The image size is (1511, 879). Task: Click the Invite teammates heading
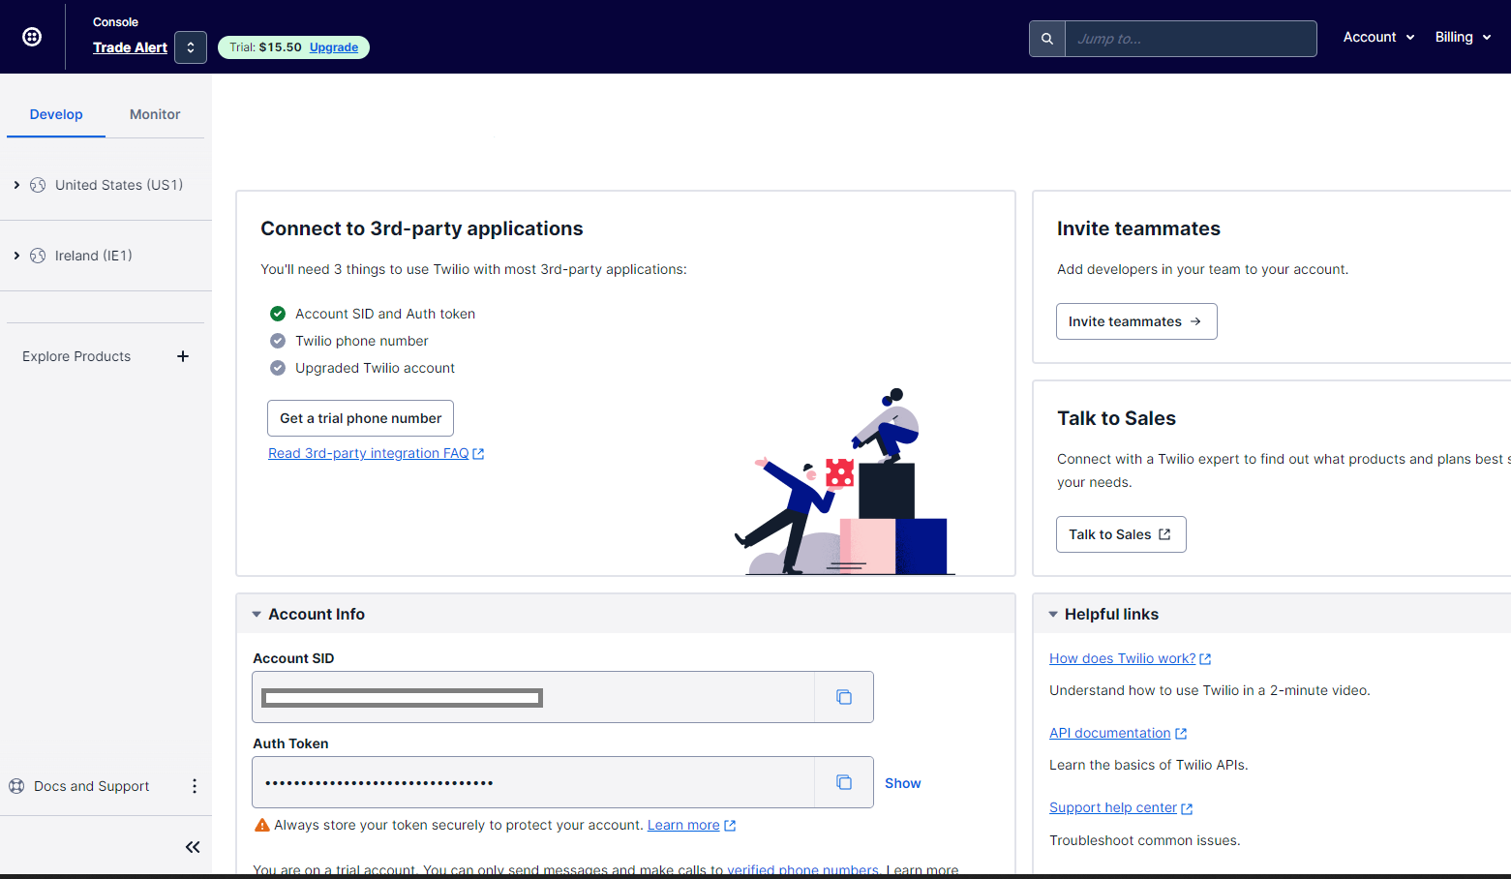tap(1138, 228)
